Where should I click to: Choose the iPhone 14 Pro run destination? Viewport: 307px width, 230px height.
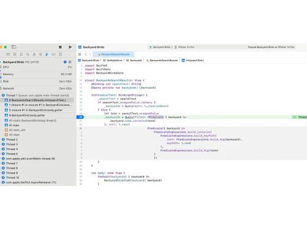(x=184, y=47)
